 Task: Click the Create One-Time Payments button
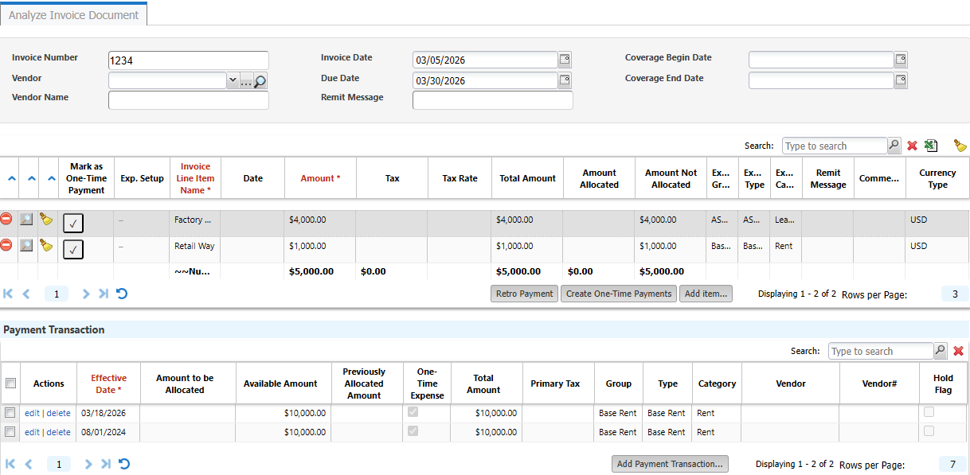pos(619,294)
